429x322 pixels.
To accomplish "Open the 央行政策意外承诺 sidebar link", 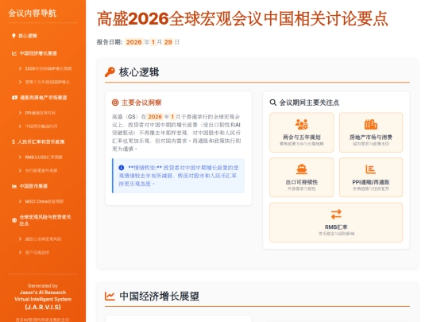I will 41,170.
